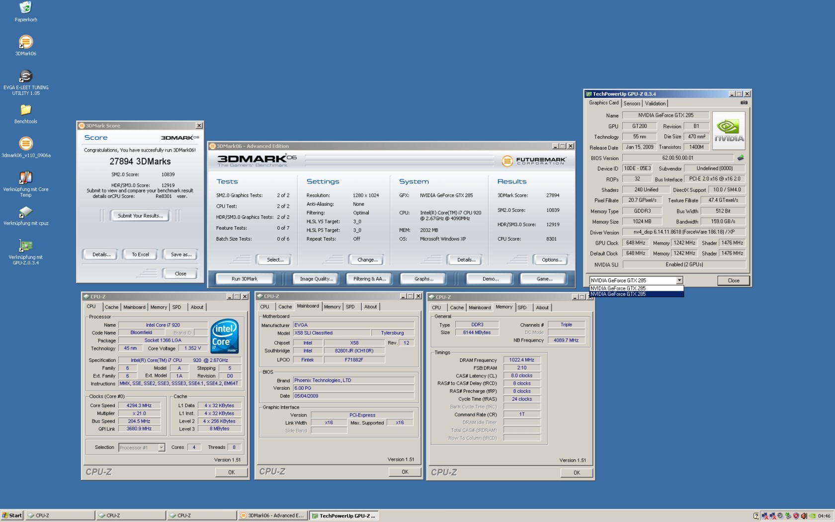This screenshot has width=835, height=522.
Task: Launch EVGA E-LEET Tuning Utility icon
Action: pyautogui.click(x=25, y=76)
